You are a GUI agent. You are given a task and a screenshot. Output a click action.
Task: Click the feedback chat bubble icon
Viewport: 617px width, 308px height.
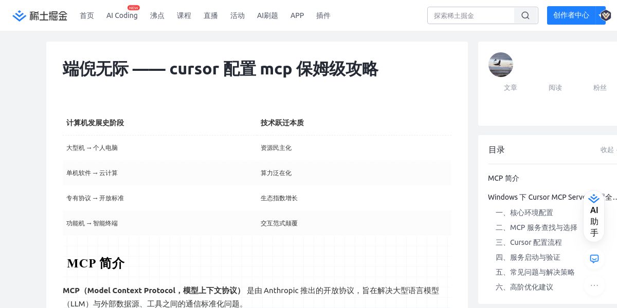pyautogui.click(x=594, y=259)
